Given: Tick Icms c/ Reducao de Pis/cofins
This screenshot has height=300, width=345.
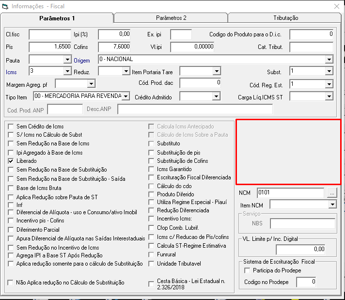Looking at the screenshot, I should click(x=151, y=237).
